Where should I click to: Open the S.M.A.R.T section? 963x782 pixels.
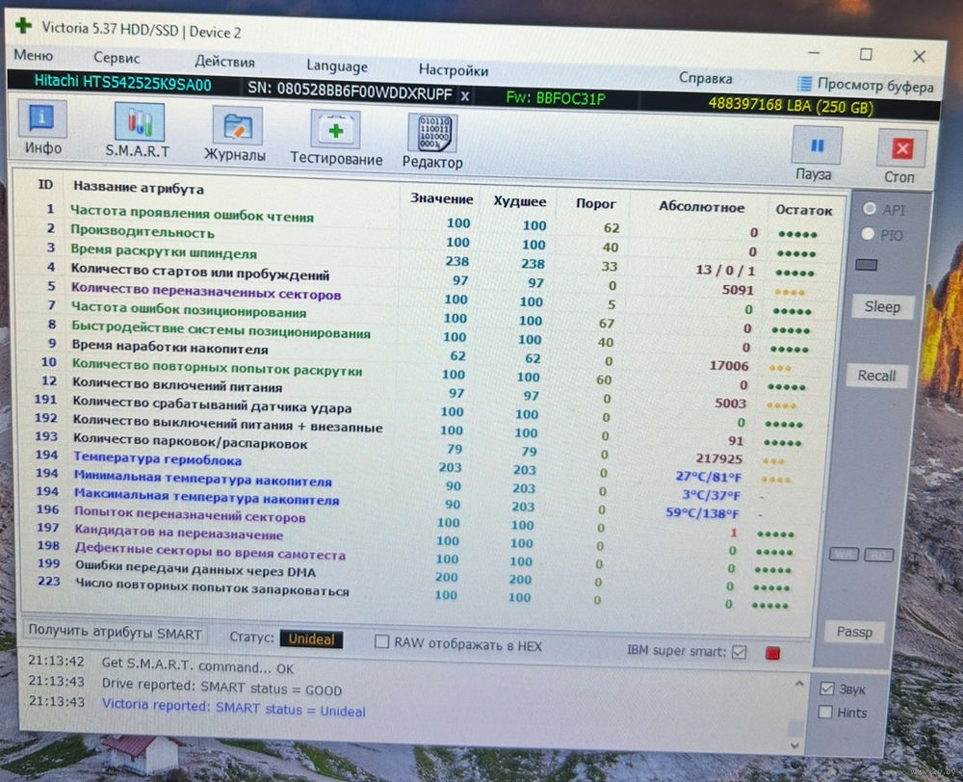(x=139, y=130)
